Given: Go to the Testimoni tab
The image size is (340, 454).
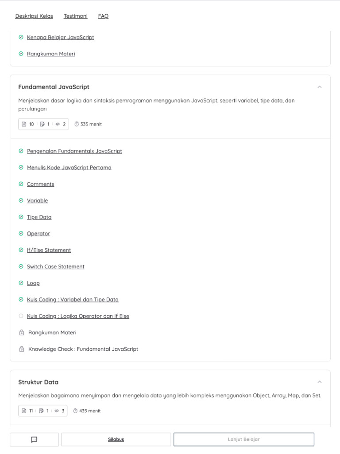Looking at the screenshot, I should tap(76, 16).
